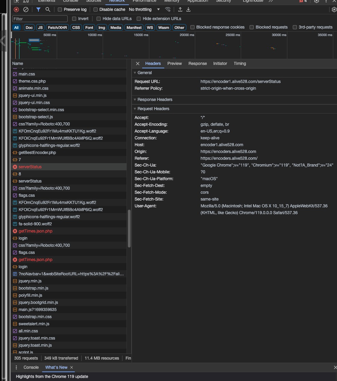The image size is (337, 381).
Task: Open the No throttling dropdown
Action: 144,10
